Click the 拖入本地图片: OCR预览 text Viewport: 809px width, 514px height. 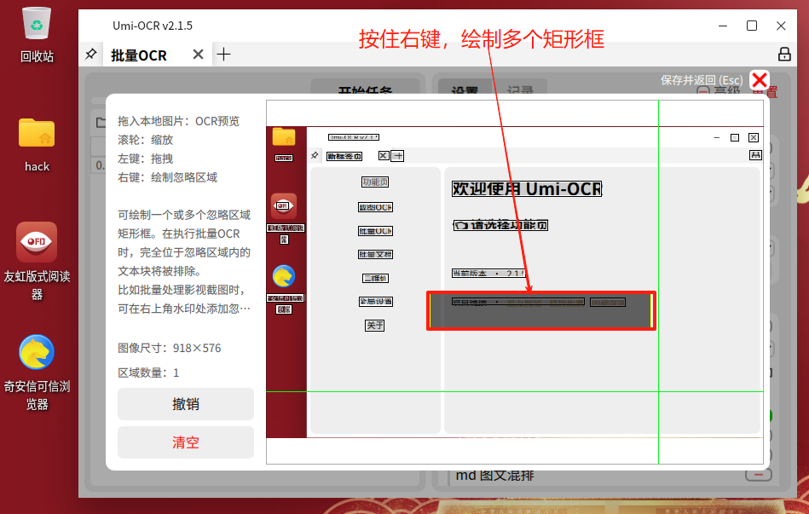178,121
